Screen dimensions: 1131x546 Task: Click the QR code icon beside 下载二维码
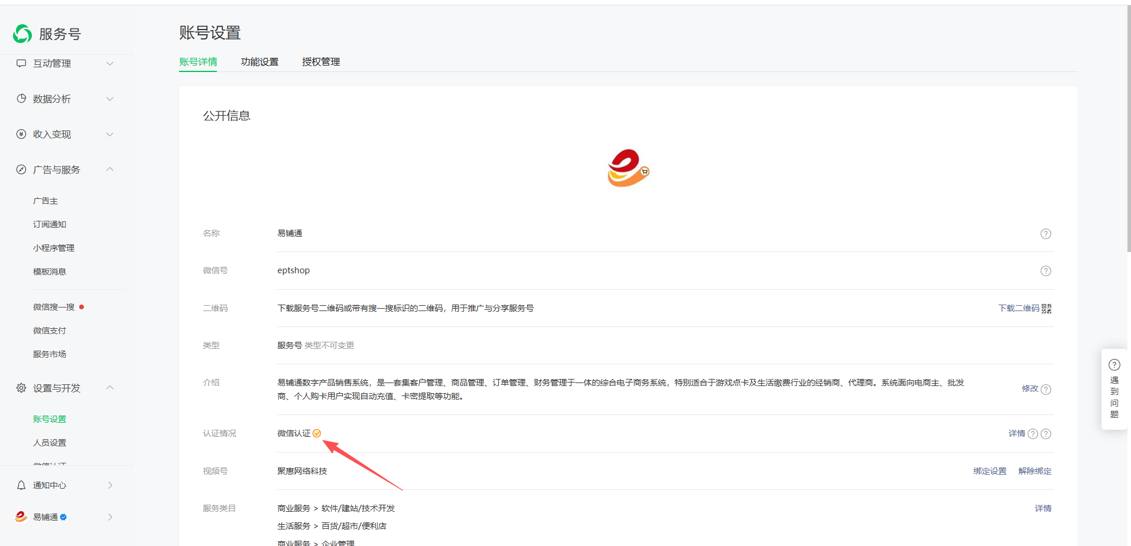(1046, 309)
